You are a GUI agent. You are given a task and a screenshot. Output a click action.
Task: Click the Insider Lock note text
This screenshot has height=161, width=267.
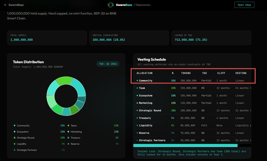(x=192, y=153)
